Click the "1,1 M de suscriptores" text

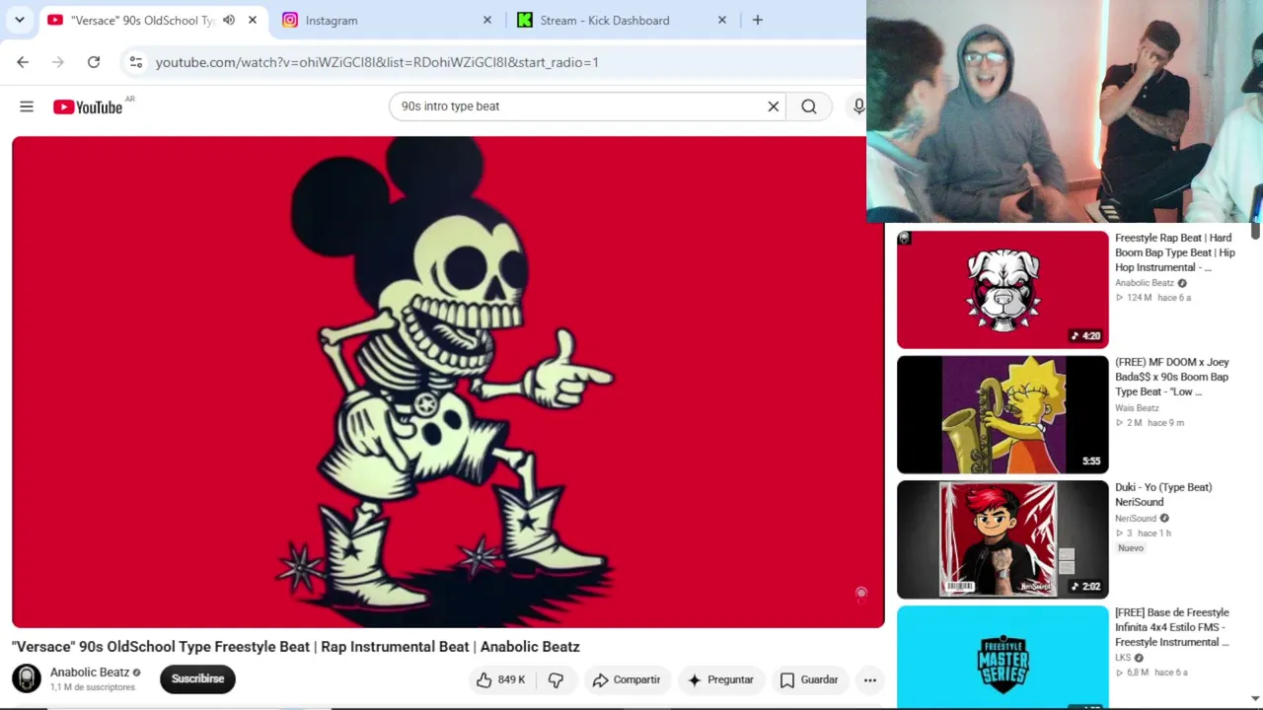pyautogui.click(x=93, y=687)
